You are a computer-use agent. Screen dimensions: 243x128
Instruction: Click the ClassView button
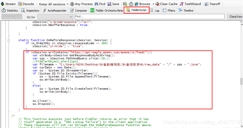(x=235, y=17)
